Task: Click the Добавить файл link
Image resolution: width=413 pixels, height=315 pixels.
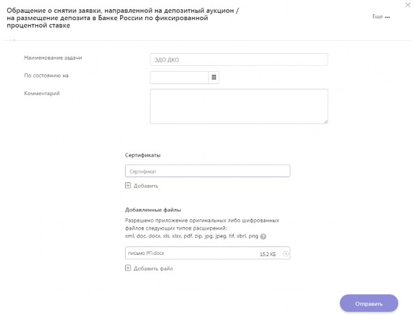Action: point(153,268)
